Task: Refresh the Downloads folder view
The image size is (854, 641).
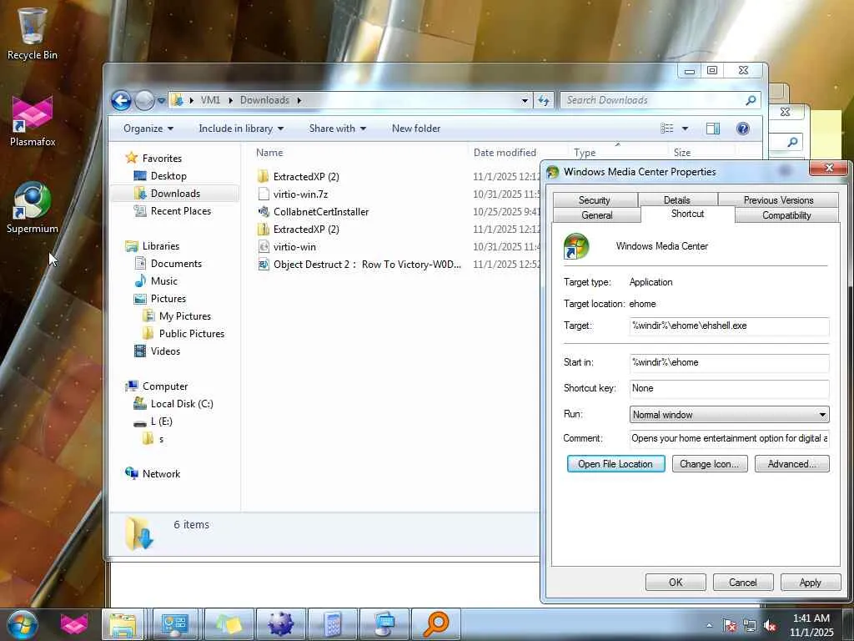Action: click(x=543, y=100)
